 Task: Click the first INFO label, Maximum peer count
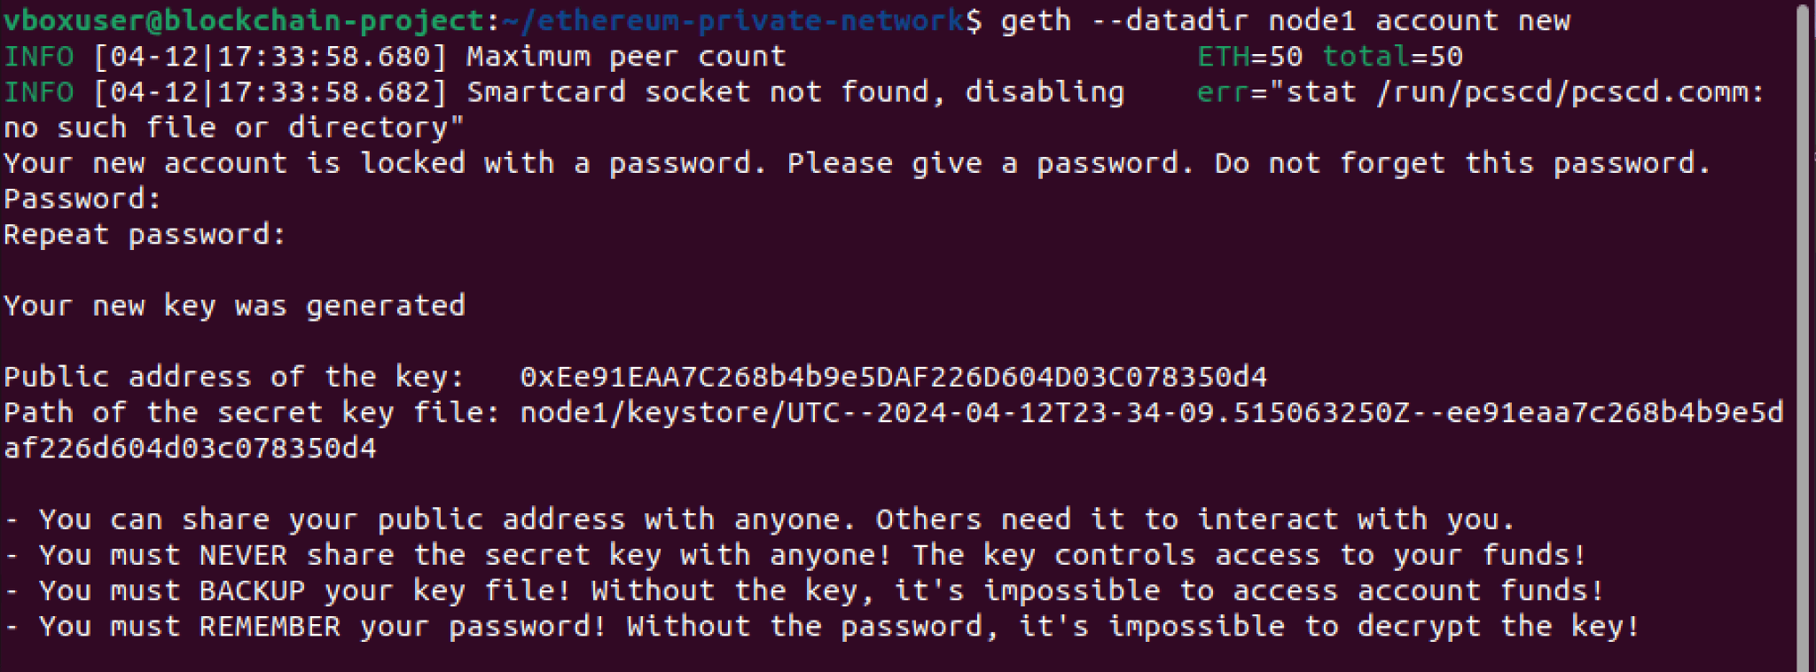[x=39, y=57]
